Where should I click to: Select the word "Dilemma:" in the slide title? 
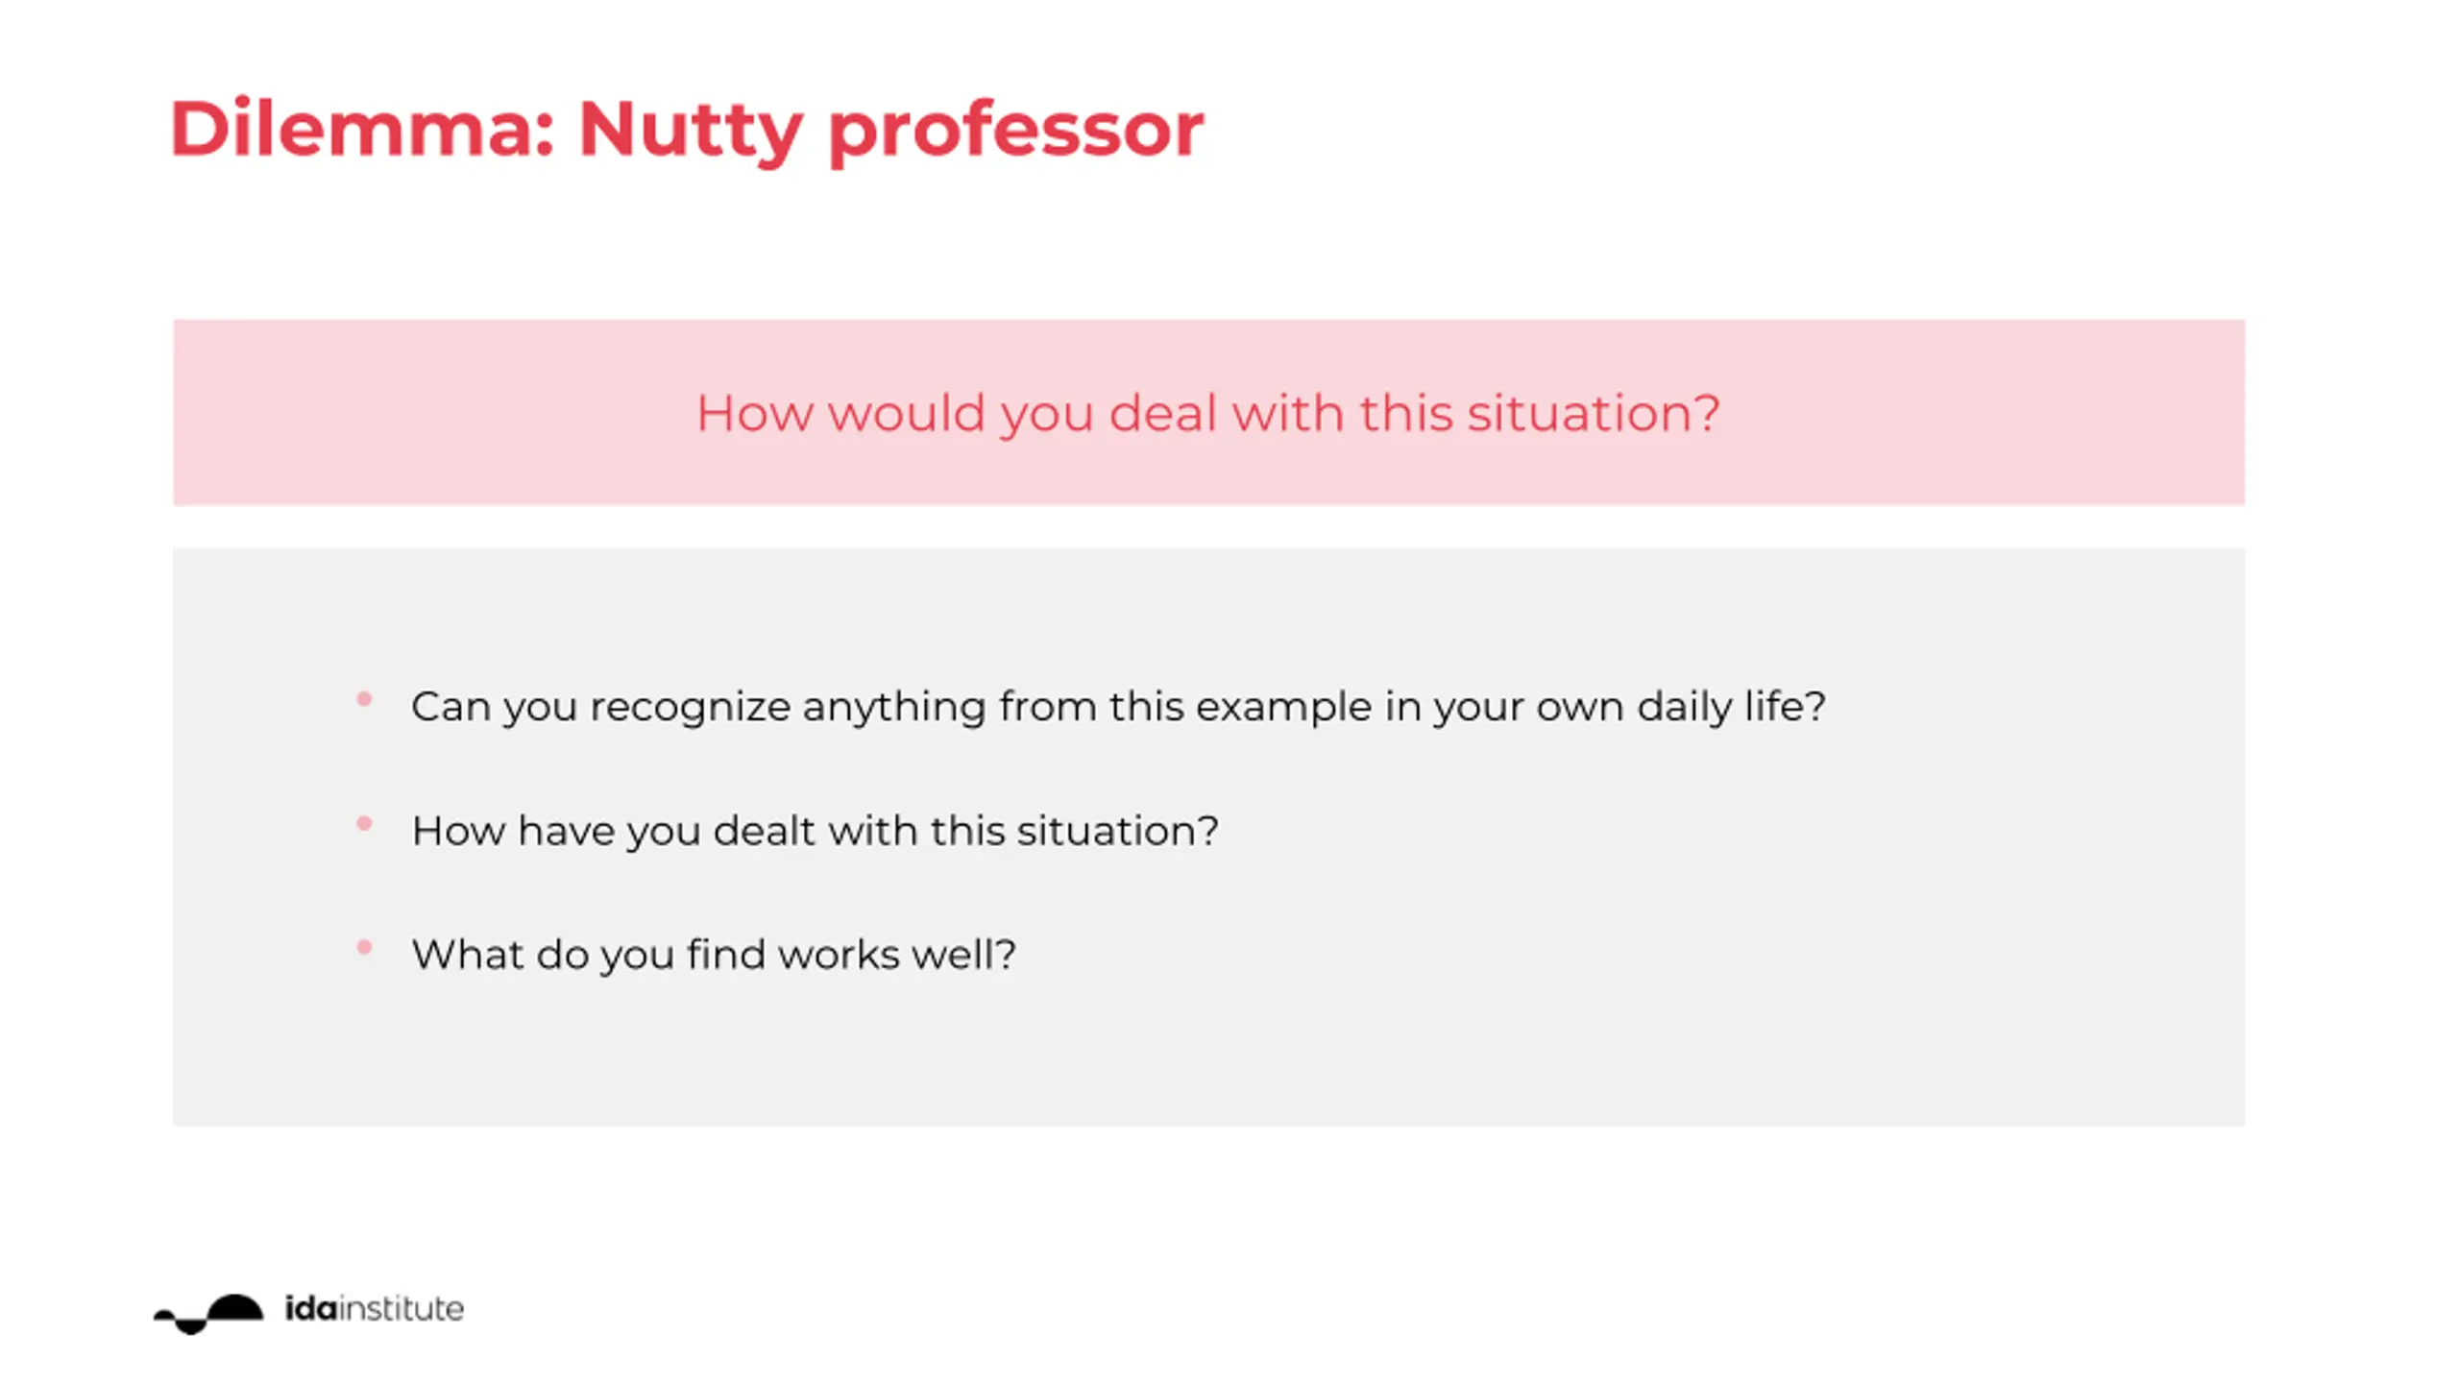pyautogui.click(x=363, y=129)
